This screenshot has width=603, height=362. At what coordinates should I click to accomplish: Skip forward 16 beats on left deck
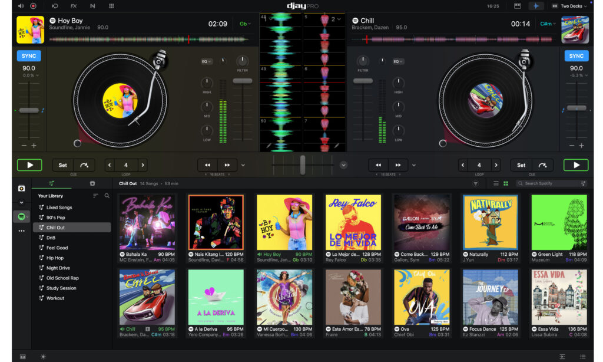[227, 165]
